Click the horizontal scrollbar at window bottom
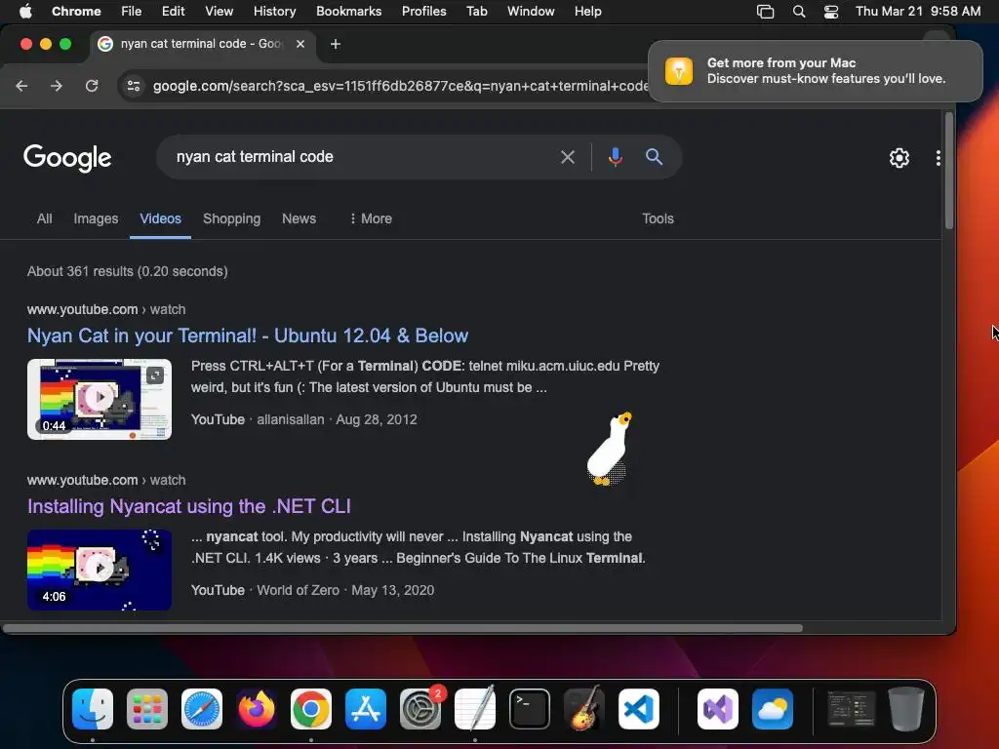The image size is (999, 749). click(x=402, y=628)
